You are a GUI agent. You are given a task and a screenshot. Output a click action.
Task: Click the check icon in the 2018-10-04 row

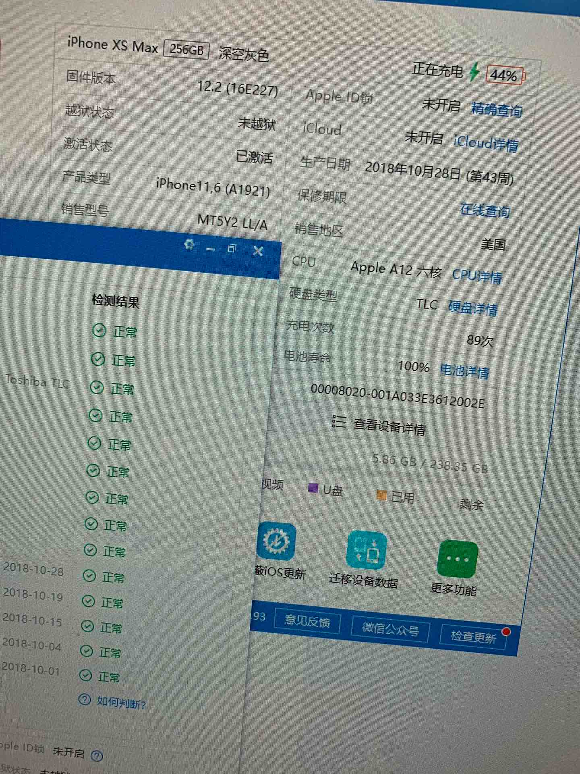(x=86, y=651)
